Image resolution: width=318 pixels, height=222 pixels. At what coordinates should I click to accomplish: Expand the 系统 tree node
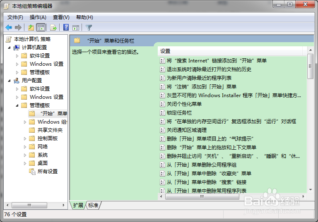click(x=25, y=155)
